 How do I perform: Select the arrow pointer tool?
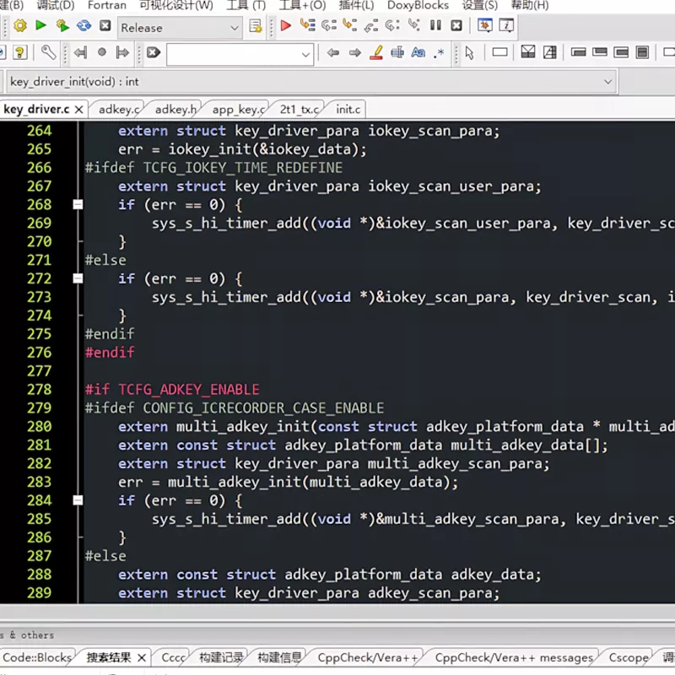pos(469,53)
